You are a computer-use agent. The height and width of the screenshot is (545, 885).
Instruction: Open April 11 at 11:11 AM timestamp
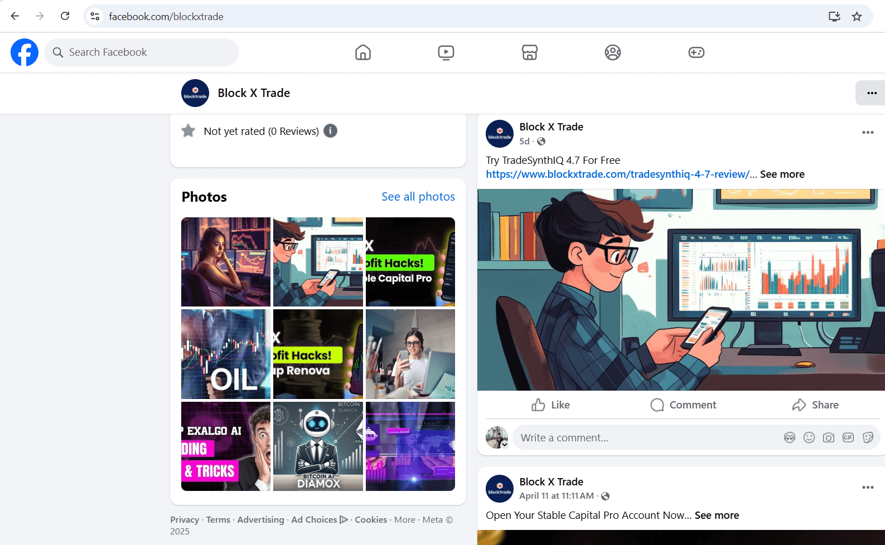[557, 496]
